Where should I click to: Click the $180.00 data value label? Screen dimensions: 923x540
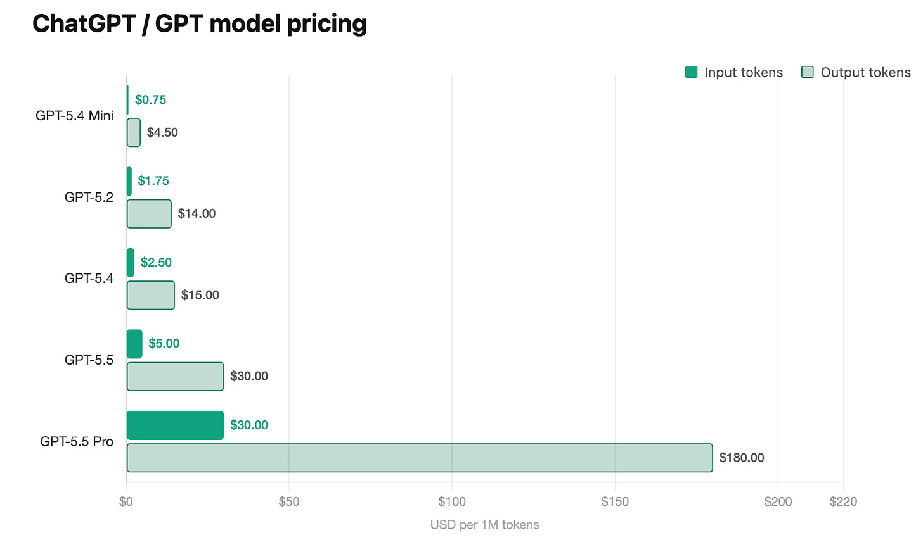[x=742, y=458]
